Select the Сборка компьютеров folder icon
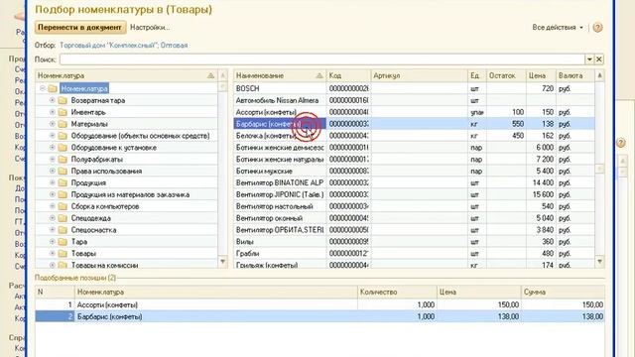 point(63,206)
